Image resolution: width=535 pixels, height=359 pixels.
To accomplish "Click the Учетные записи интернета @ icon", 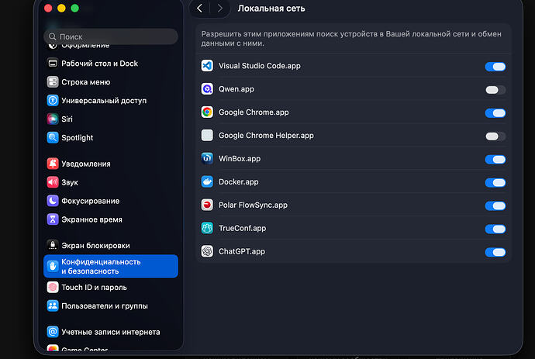I will (53, 332).
